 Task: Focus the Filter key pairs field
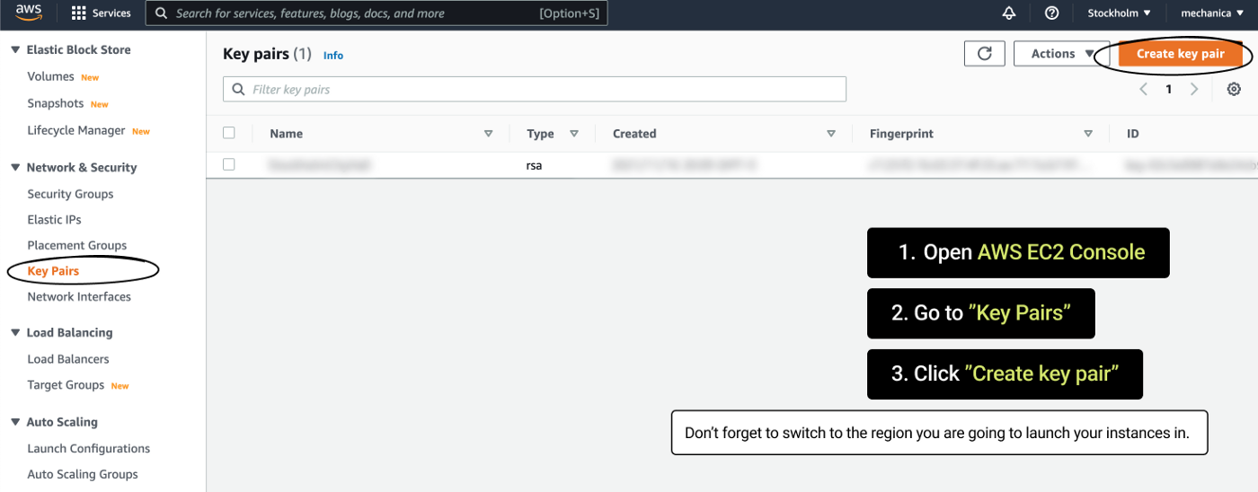coord(535,90)
